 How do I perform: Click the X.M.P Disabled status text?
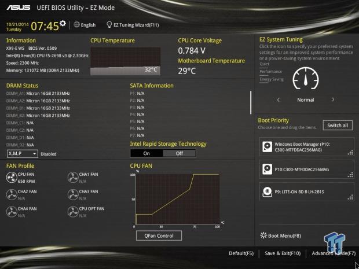click(x=49, y=154)
